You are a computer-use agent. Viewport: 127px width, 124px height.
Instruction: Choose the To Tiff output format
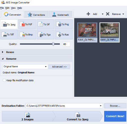[x=9, y=35]
